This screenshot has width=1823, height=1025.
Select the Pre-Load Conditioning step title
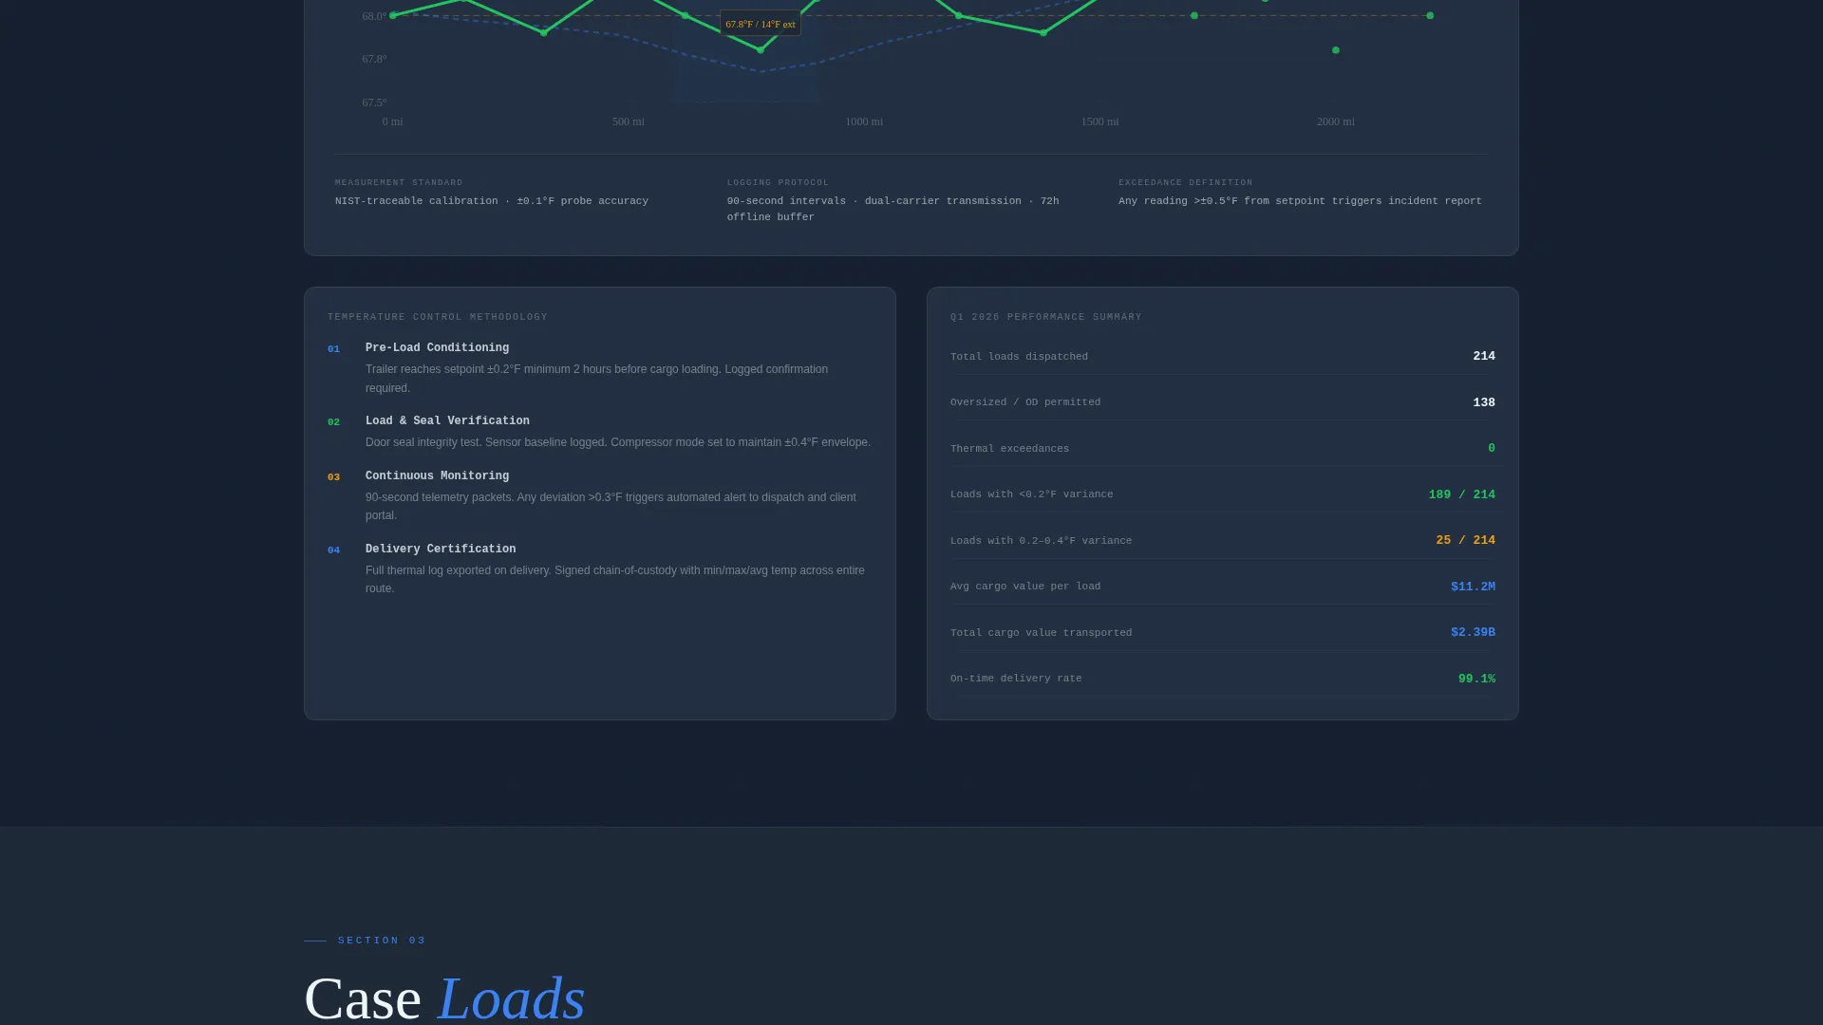pyautogui.click(x=437, y=348)
